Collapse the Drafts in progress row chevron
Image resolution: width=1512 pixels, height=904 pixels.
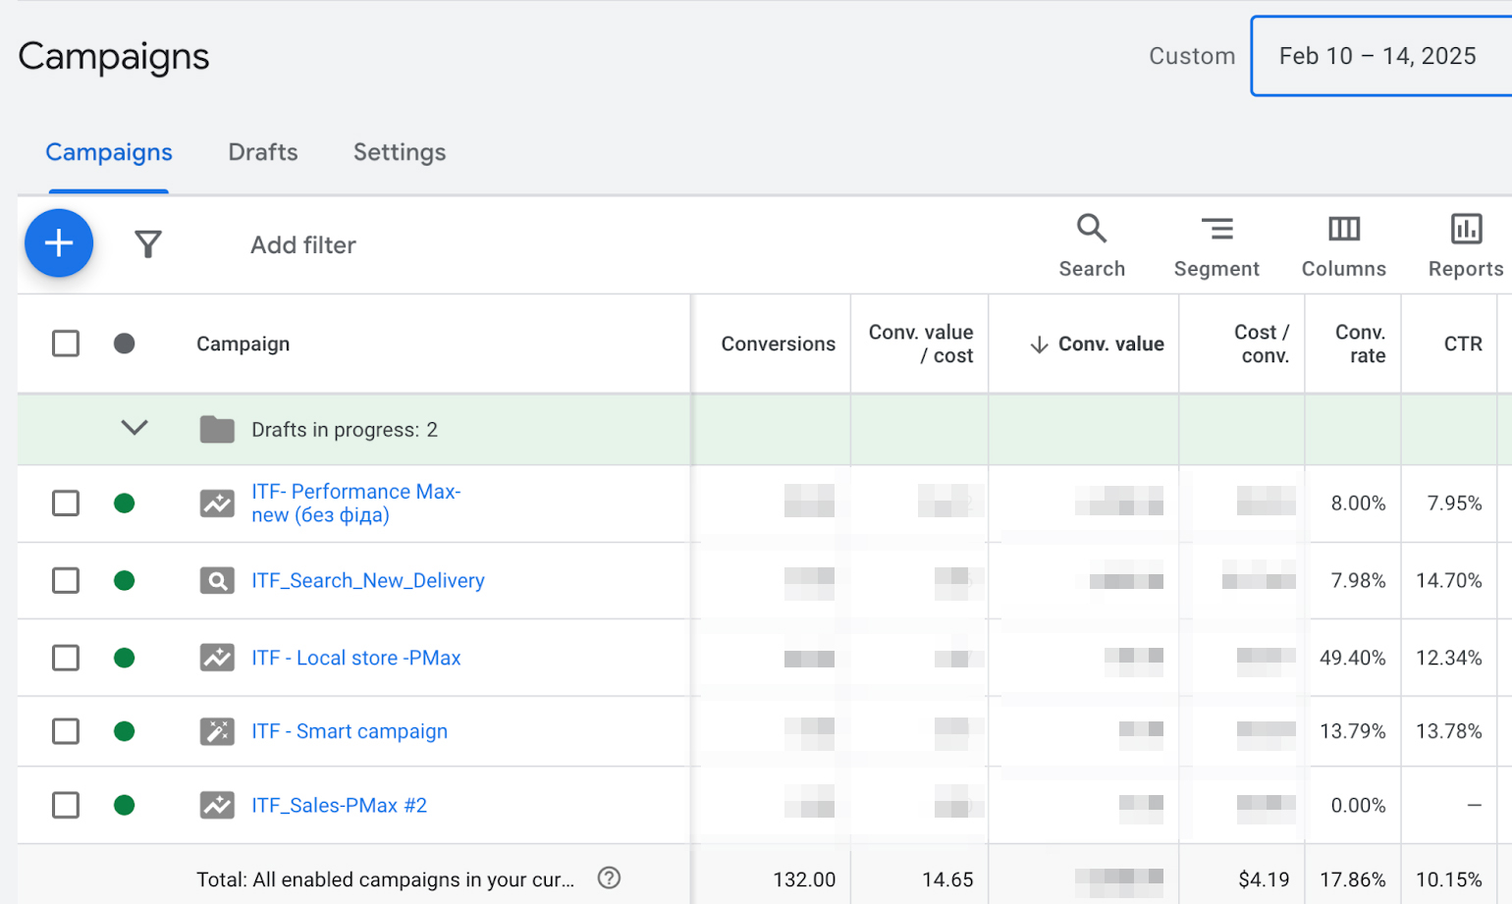coord(135,428)
